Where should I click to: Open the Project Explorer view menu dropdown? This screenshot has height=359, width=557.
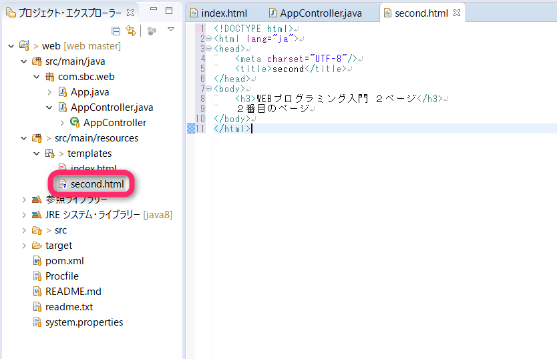click(171, 29)
